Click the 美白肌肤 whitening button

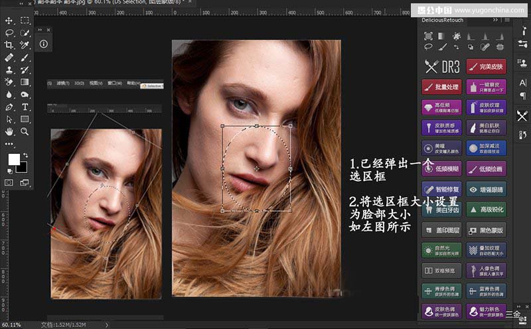point(487,127)
